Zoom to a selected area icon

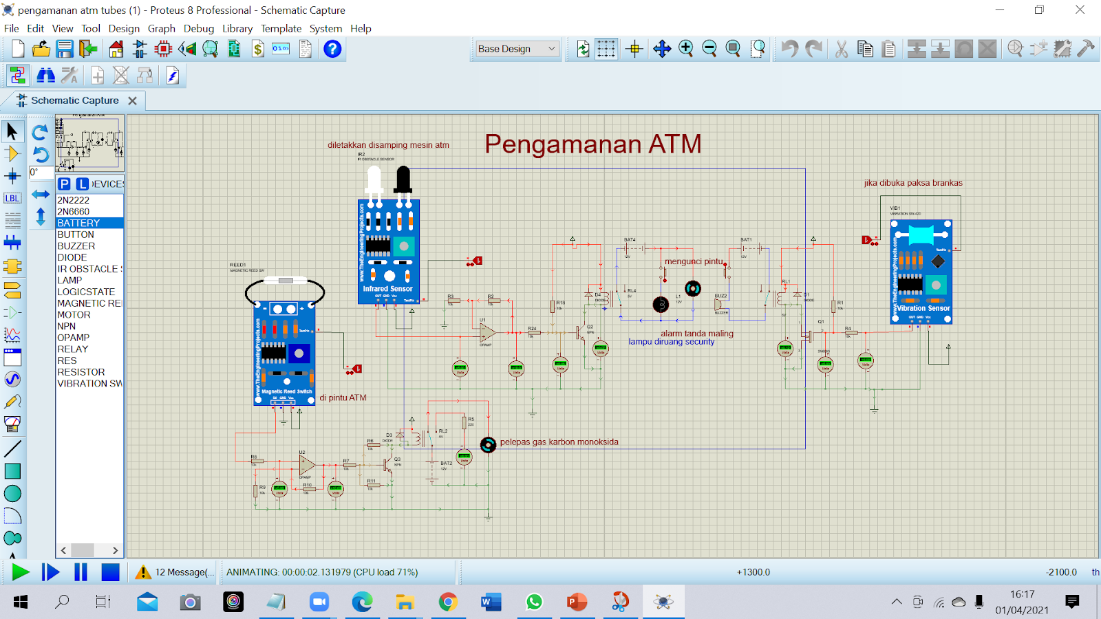point(758,49)
